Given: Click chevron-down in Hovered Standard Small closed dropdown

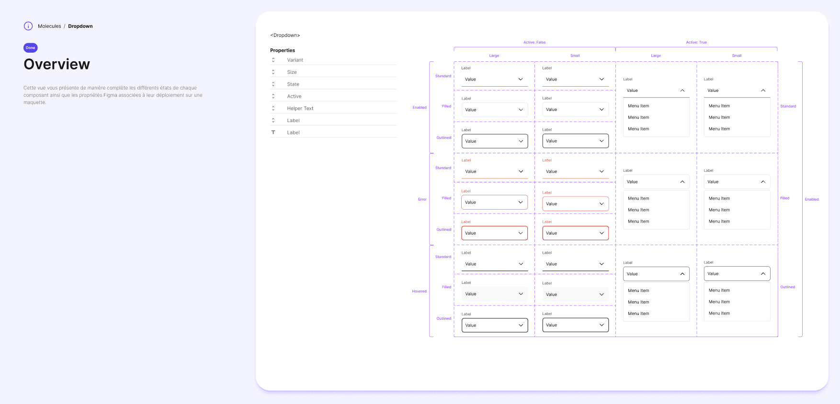Looking at the screenshot, I should click(x=602, y=264).
